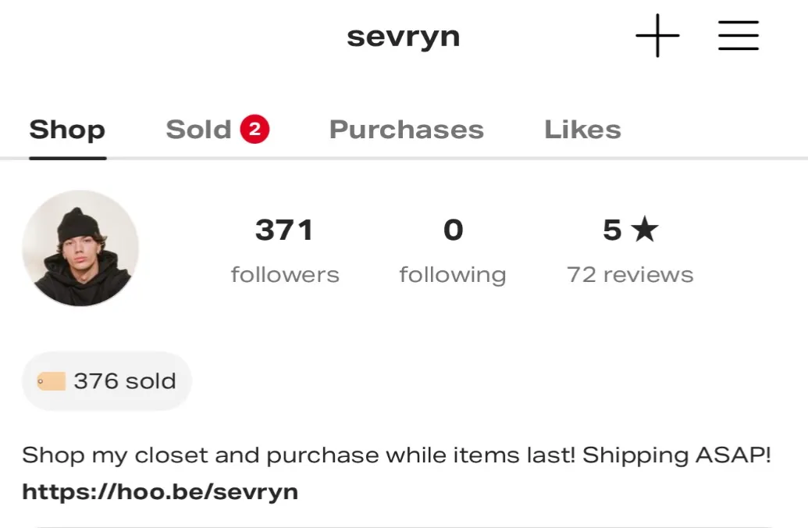
Task: View the 72 reviews link
Action: coord(630,274)
